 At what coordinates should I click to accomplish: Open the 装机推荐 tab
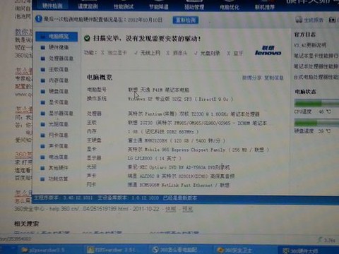pos(265,7)
